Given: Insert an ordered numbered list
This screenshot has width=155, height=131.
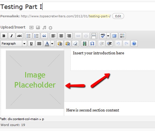Looking at the screenshot, I should (x=36, y=36).
